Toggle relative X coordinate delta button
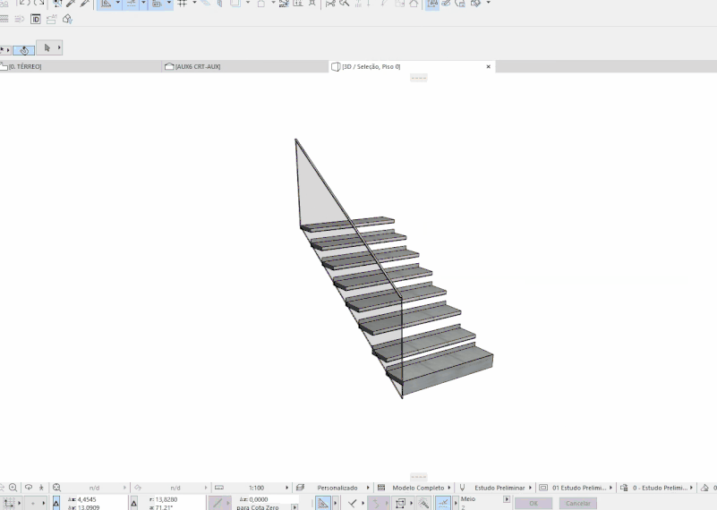The height and width of the screenshot is (510, 717). [x=55, y=503]
